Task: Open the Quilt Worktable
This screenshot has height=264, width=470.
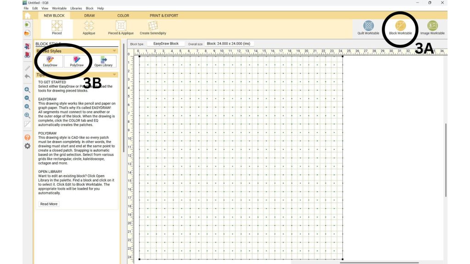Action: coord(368,26)
